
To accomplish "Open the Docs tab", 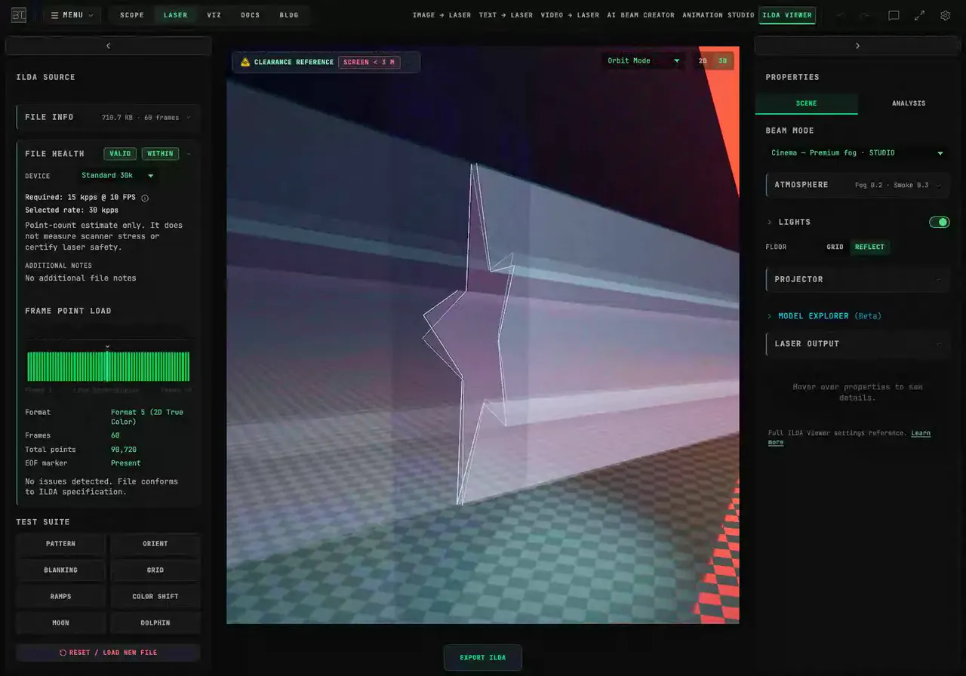I will coord(251,15).
